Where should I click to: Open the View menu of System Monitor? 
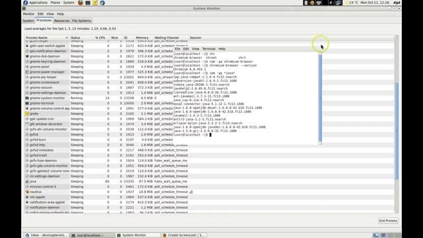tap(50, 14)
